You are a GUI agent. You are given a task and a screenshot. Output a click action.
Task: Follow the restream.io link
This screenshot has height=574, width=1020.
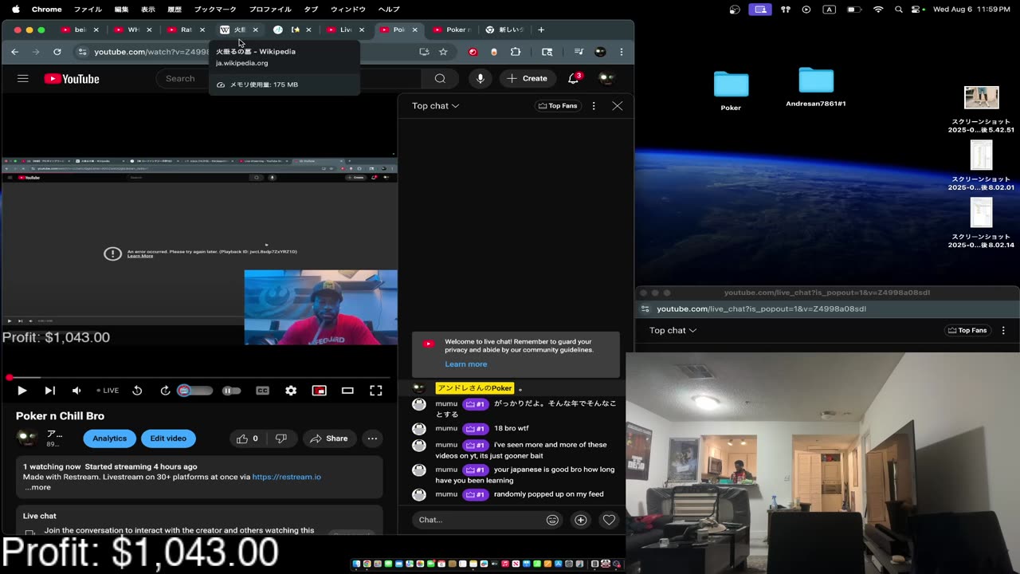[x=287, y=477]
